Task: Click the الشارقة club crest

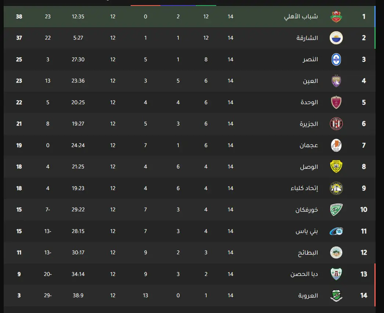Action: 336,38
